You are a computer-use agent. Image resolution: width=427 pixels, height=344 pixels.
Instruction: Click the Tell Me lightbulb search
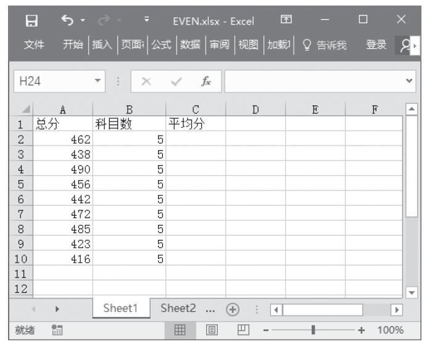[325, 45]
